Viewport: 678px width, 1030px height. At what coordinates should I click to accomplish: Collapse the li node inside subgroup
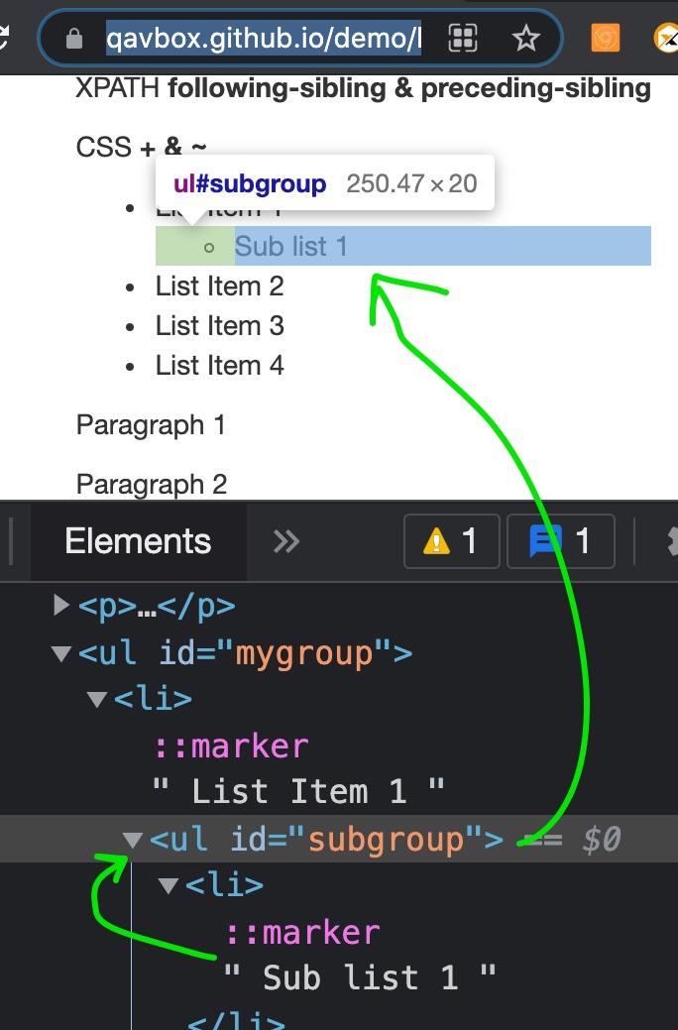(169, 885)
